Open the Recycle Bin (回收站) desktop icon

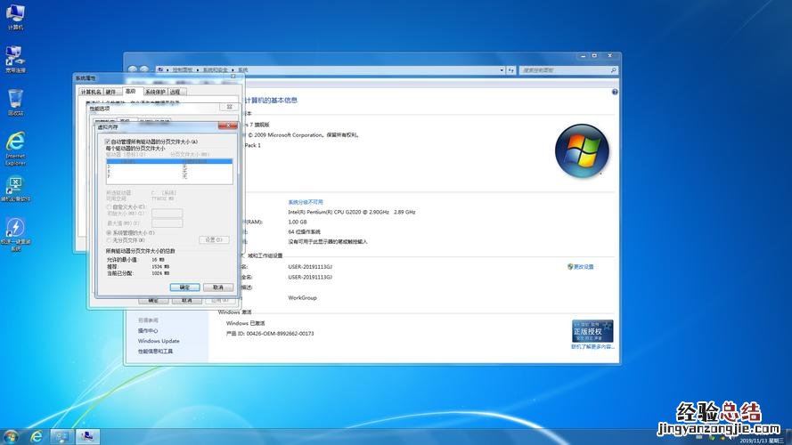(x=15, y=99)
